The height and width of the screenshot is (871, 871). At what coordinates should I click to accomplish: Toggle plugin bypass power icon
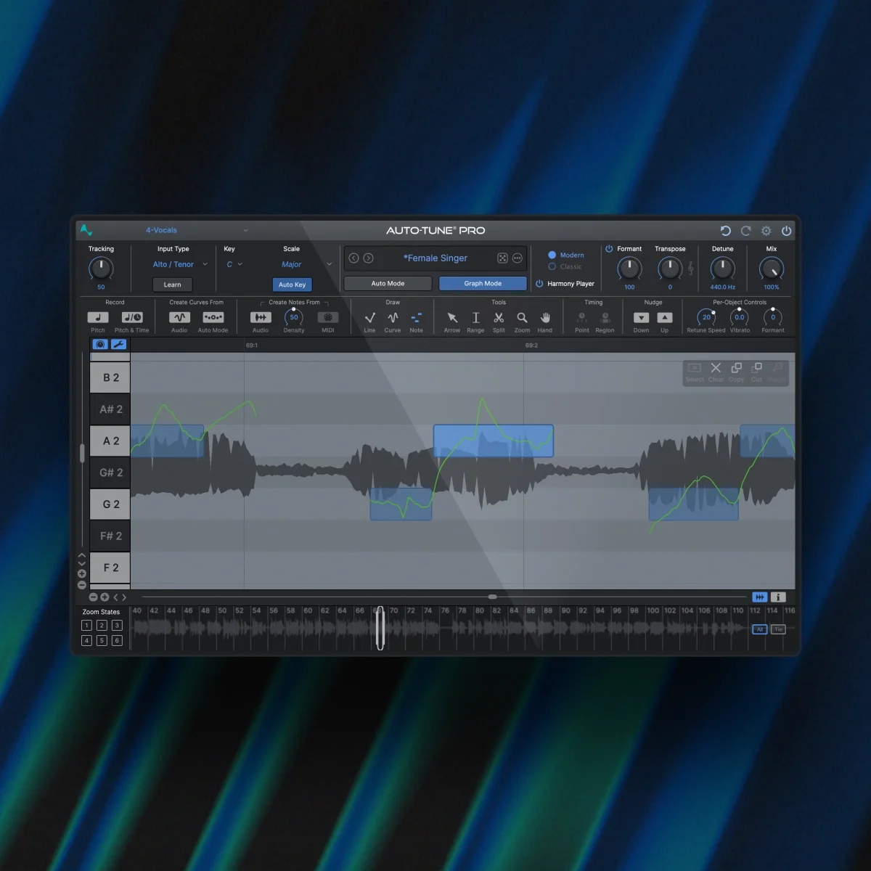click(786, 231)
